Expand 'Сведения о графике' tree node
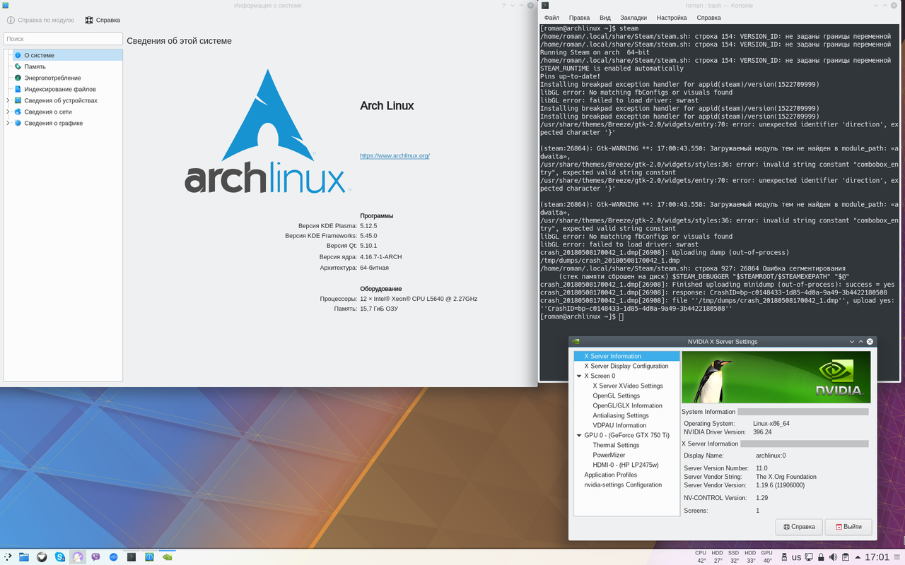This screenshot has width=905, height=565. pyautogui.click(x=8, y=123)
